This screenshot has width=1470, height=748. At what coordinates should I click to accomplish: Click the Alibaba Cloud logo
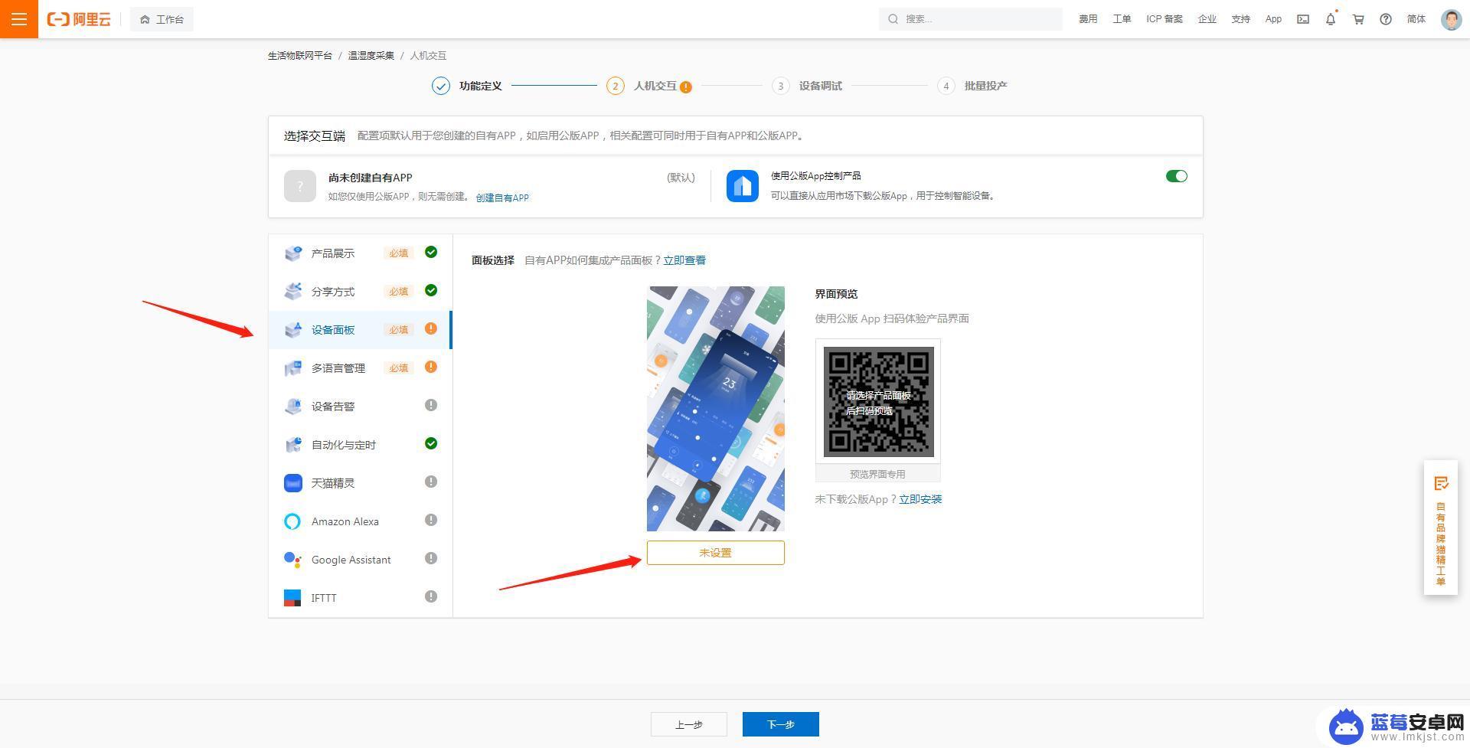(x=79, y=19)
